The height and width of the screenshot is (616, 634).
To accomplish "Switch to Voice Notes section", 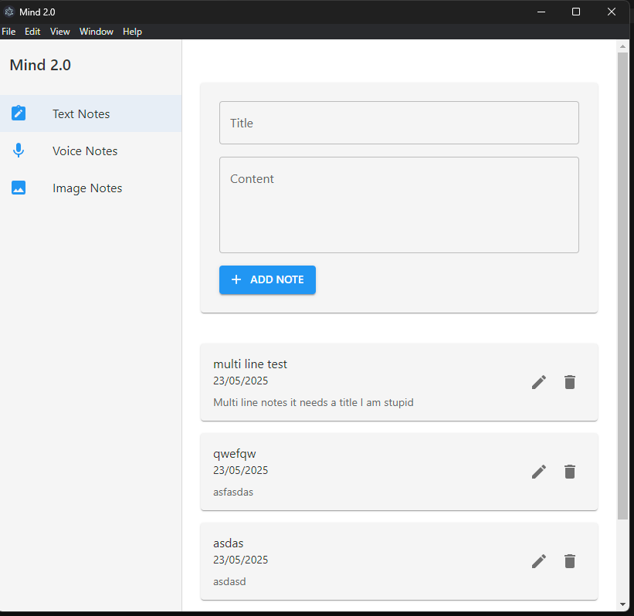I will (x=85, y=151).
